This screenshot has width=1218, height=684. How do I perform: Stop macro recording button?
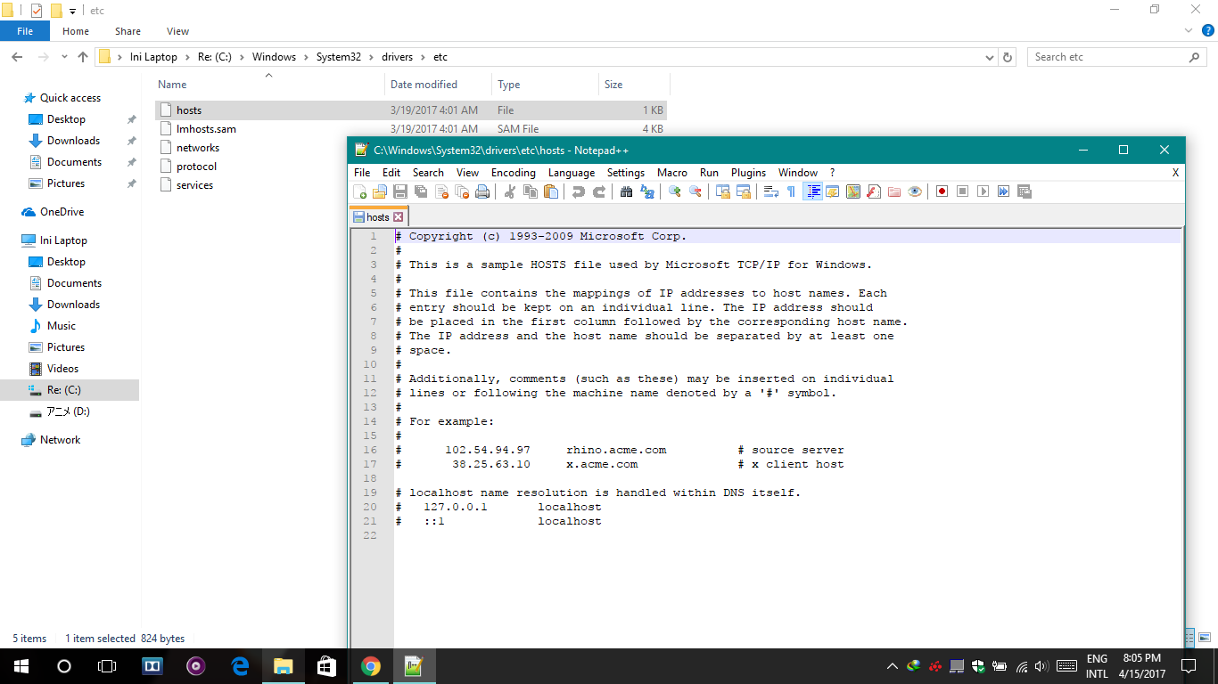[962, 191]
